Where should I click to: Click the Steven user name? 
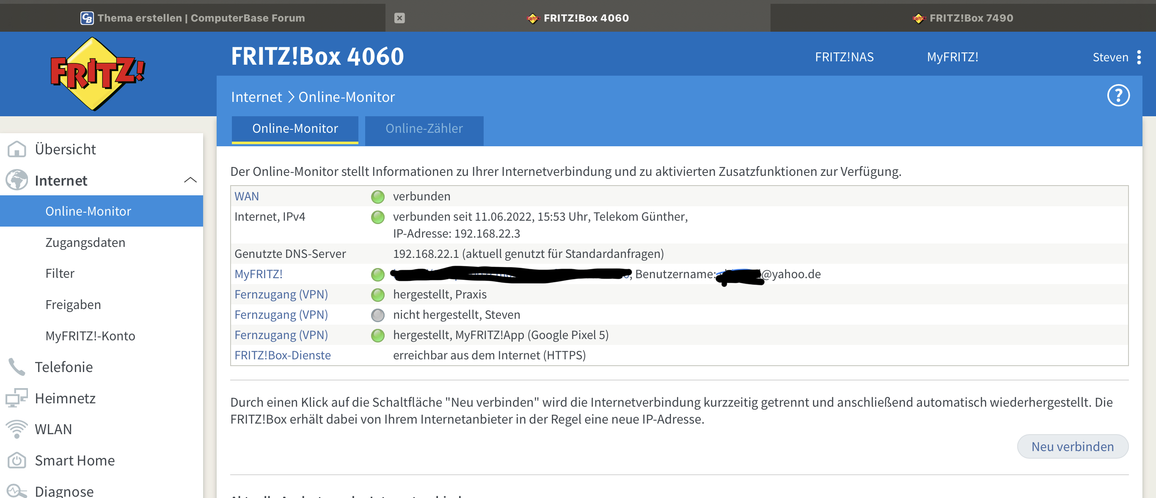click(x=1110, y=57)
